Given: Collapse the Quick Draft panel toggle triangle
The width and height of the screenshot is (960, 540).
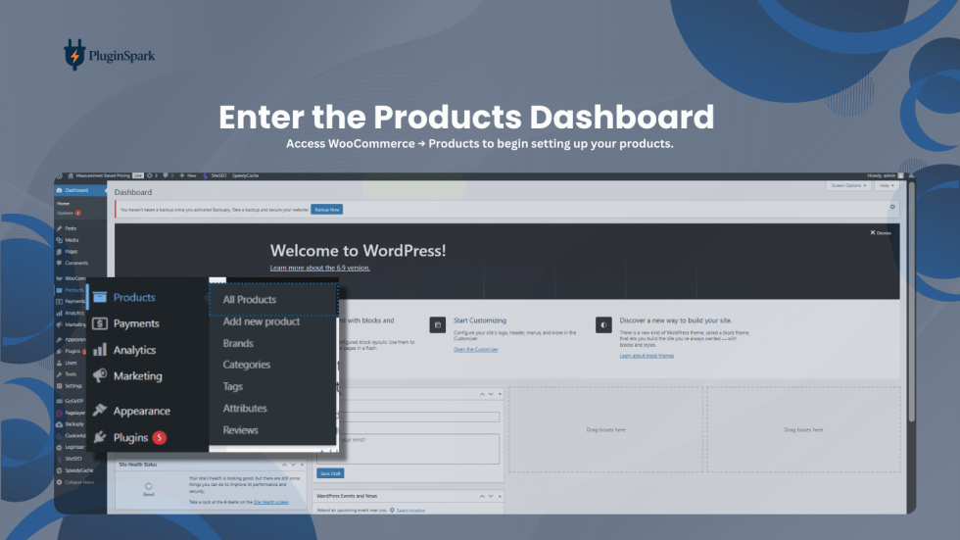Looking at the screenshot, I should click(x=500, y=394).
